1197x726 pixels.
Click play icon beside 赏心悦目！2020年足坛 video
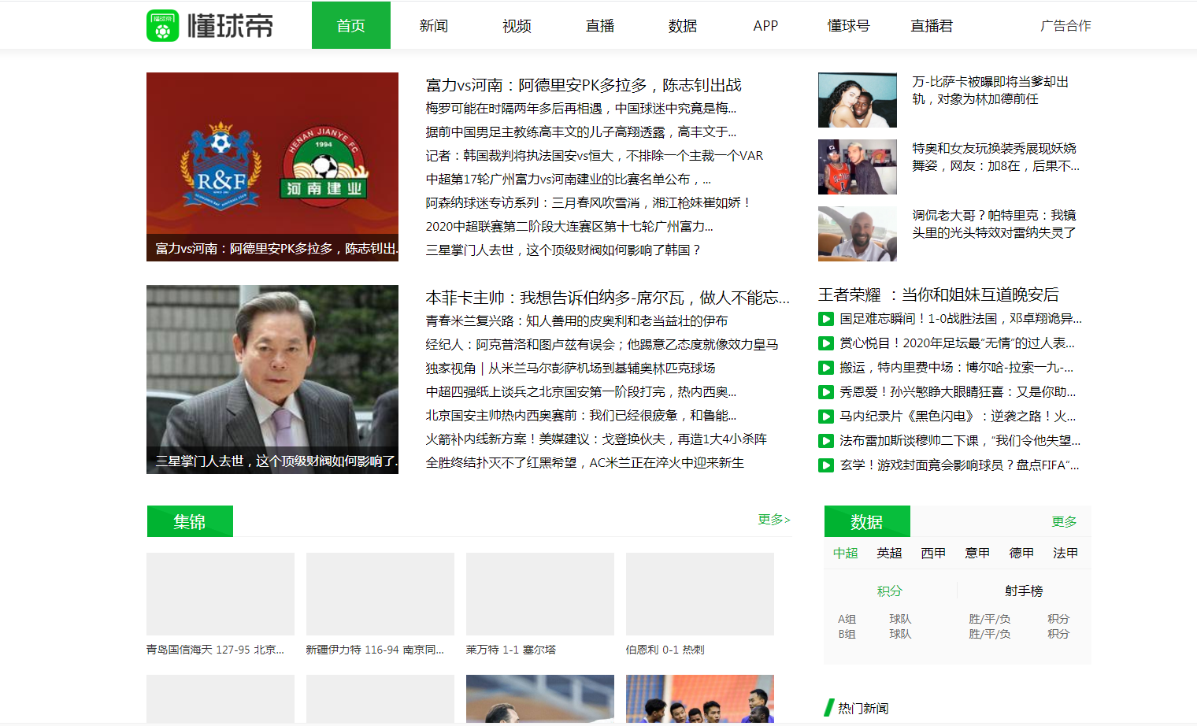click(x=825, y=343)
